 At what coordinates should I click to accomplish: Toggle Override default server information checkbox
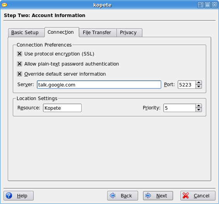20,74
